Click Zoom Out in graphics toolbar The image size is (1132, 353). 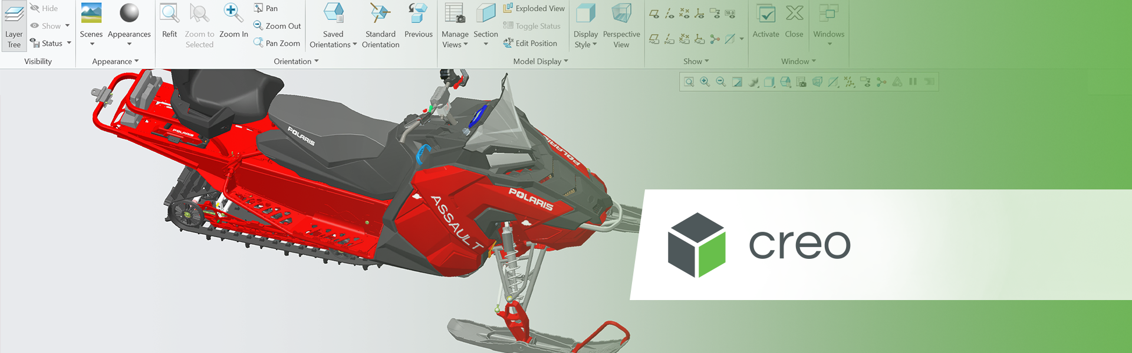coord(720,82)
